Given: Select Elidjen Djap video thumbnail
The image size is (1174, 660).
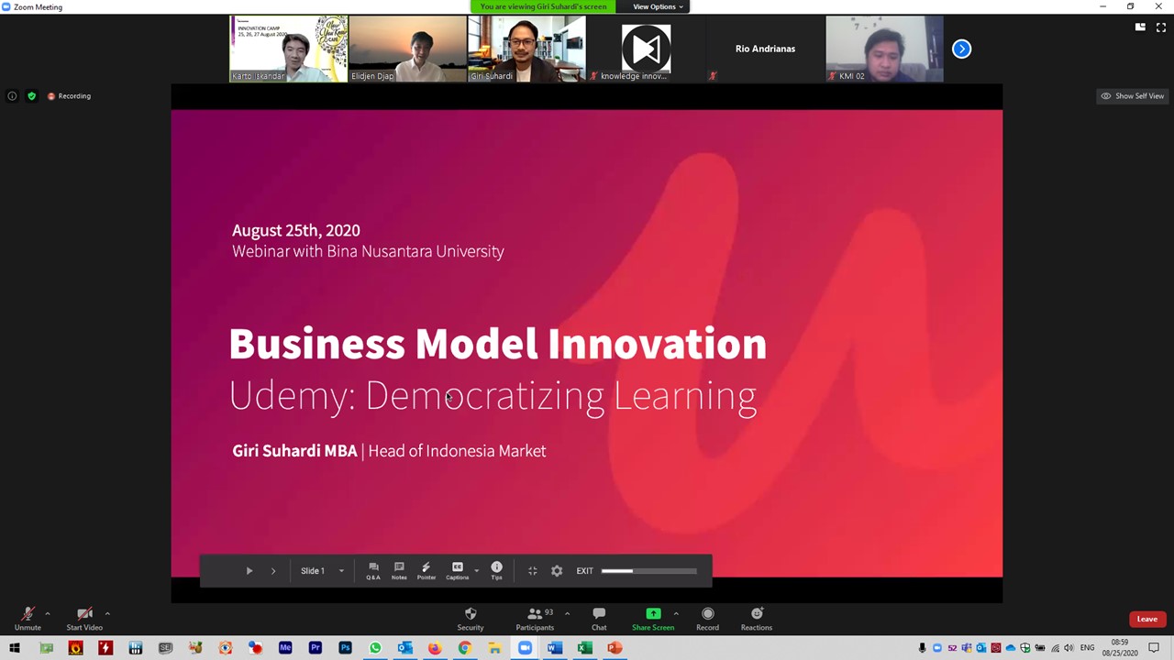Looking at the screenshot, I should (x=407, y=49).
